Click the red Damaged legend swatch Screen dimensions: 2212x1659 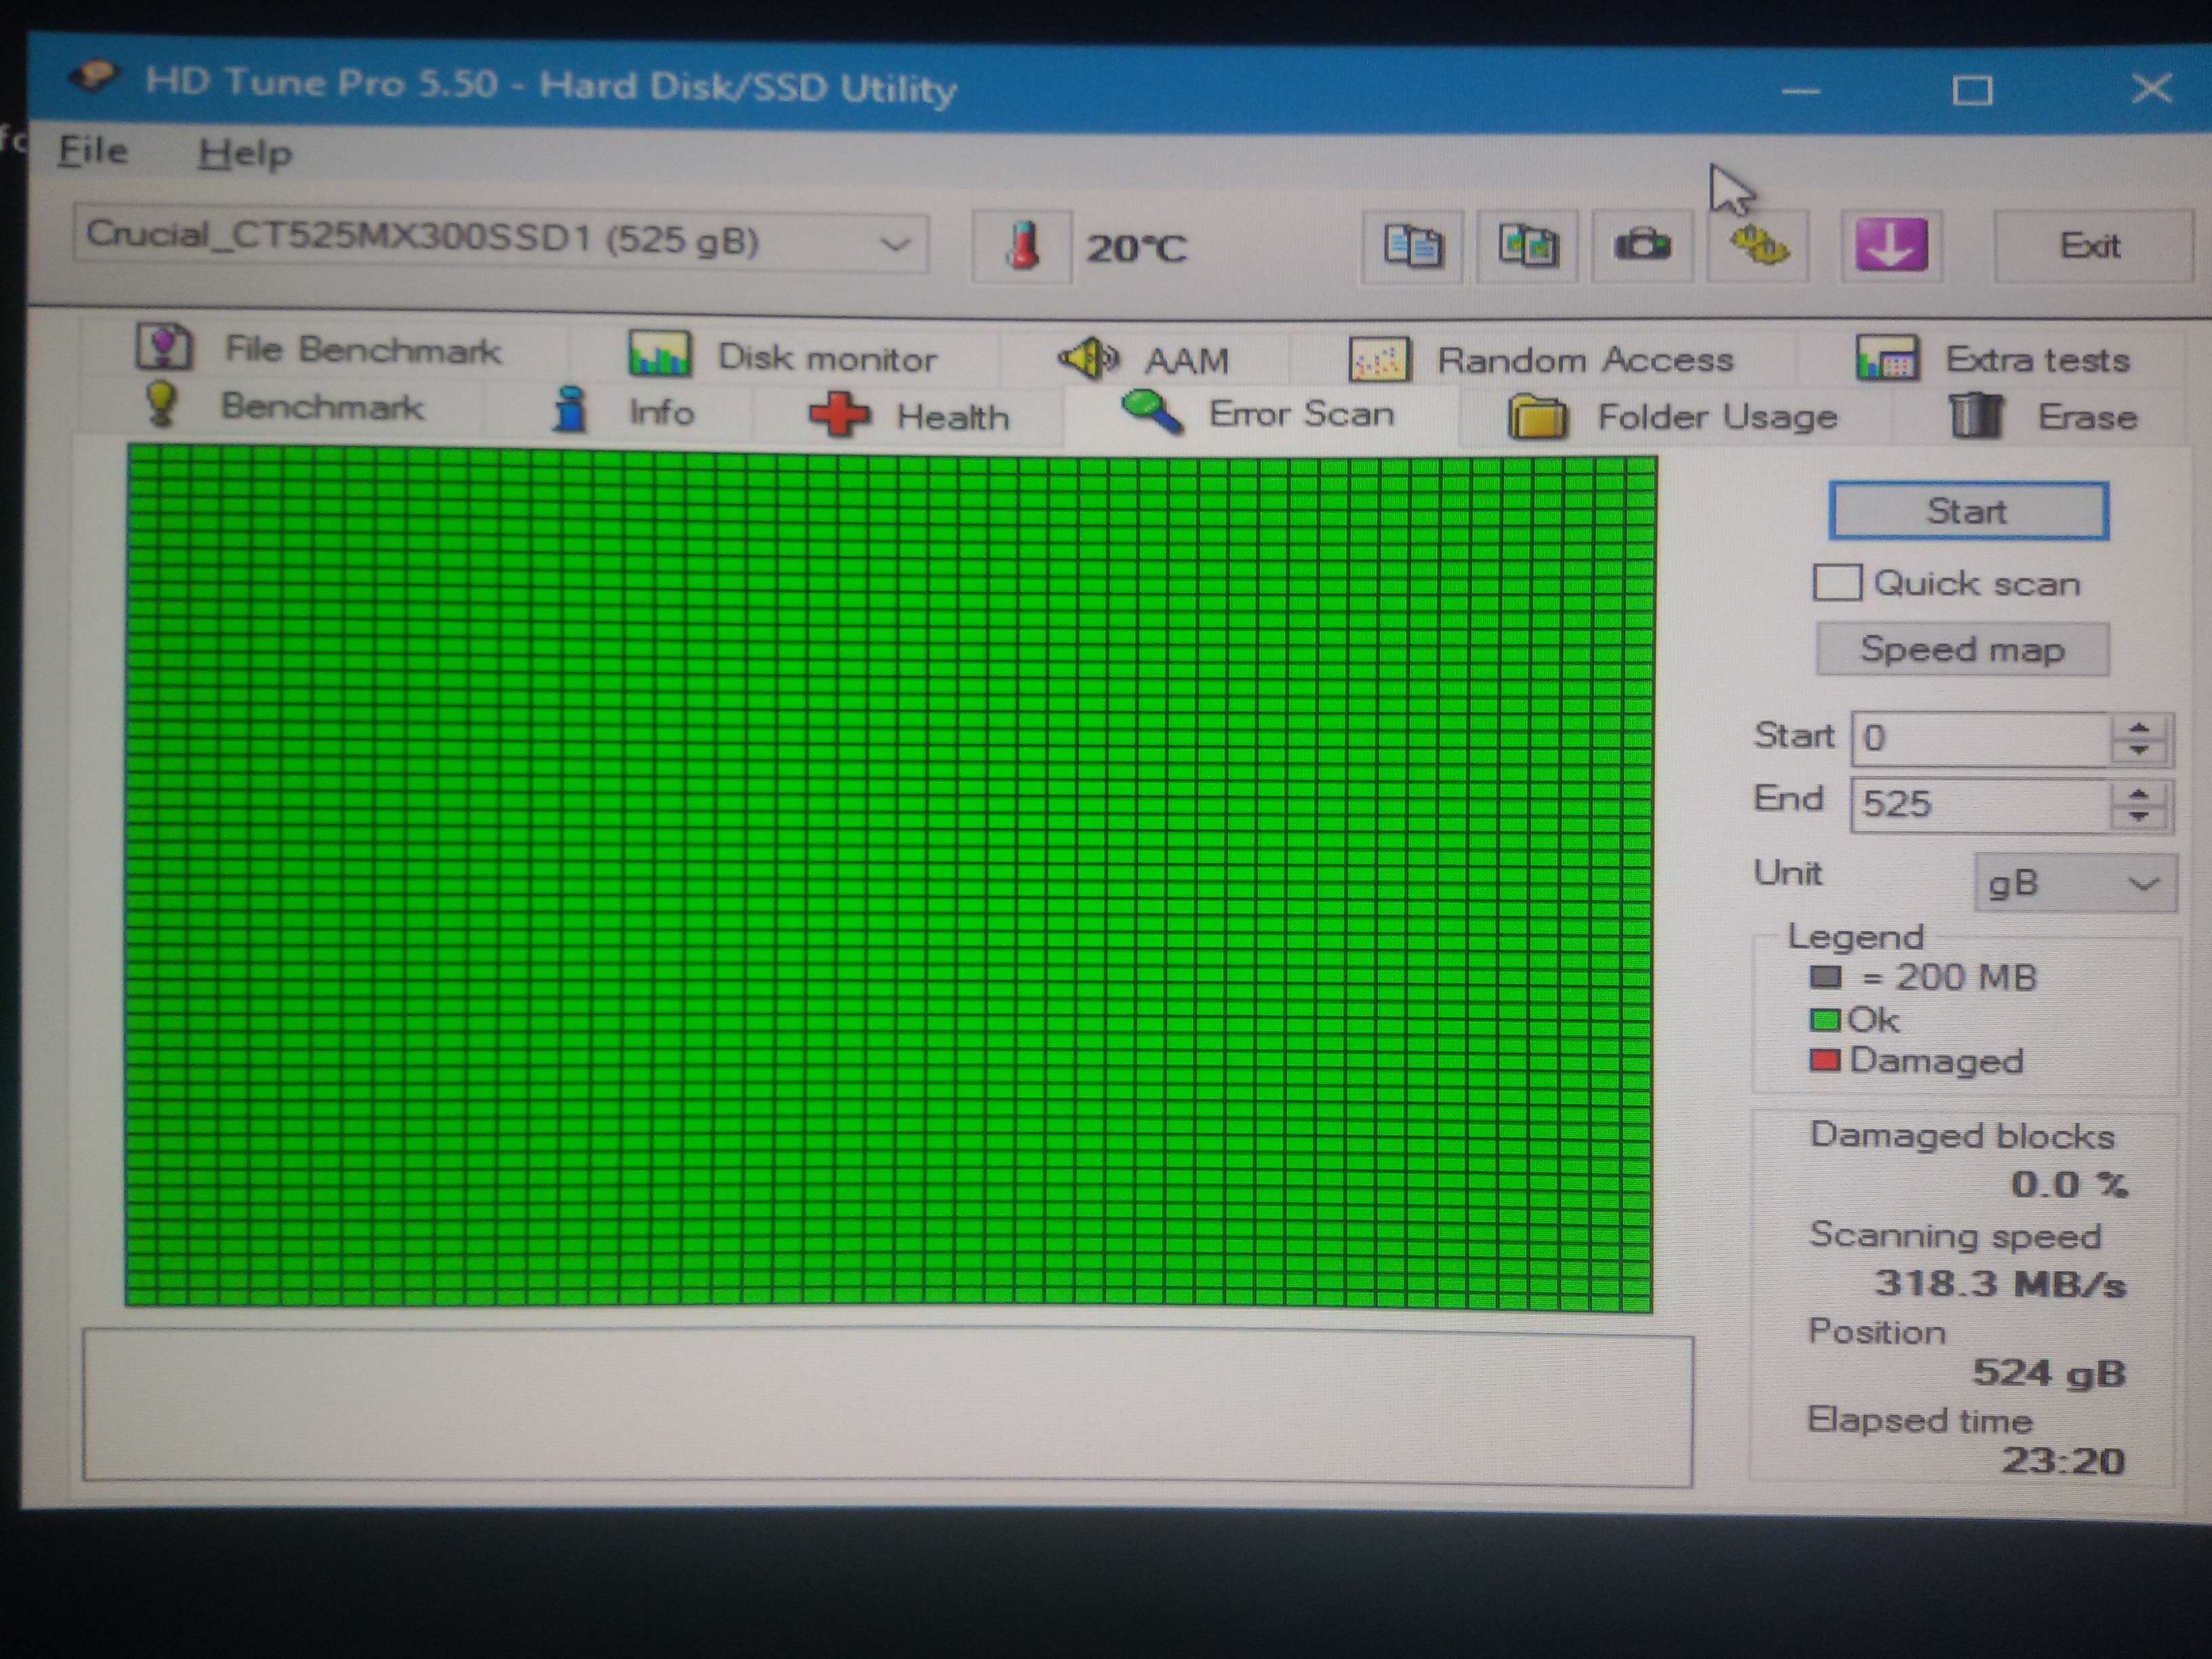click(x=1825, y=1061)
